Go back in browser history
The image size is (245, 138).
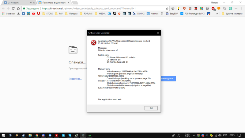(3, 9)
